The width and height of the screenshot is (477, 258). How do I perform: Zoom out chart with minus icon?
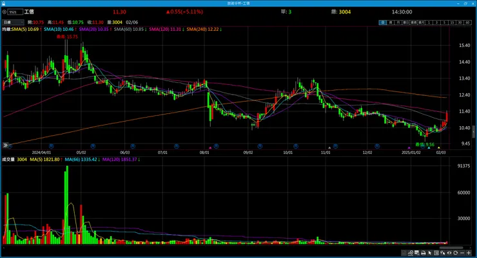[x=462, y=253]
